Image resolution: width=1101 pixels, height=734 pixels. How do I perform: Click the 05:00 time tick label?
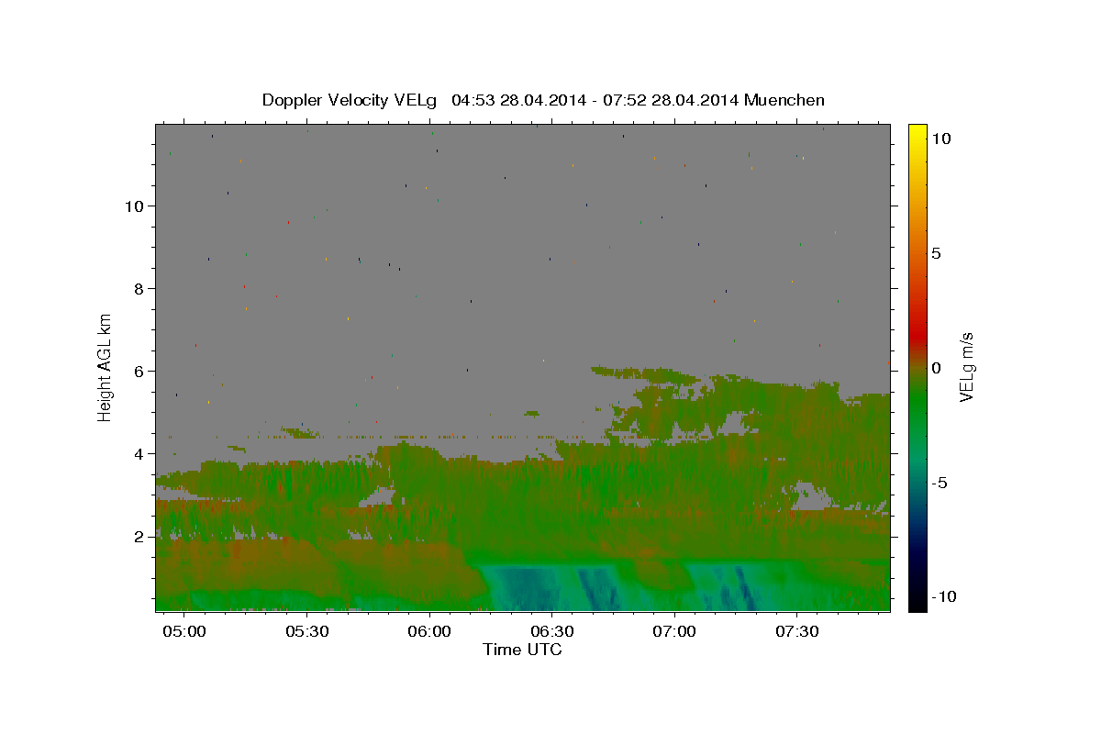coord(184,632)
